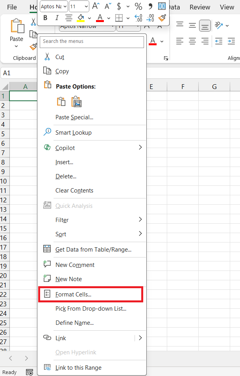Toggle ribbon Bottom Align

205,26
